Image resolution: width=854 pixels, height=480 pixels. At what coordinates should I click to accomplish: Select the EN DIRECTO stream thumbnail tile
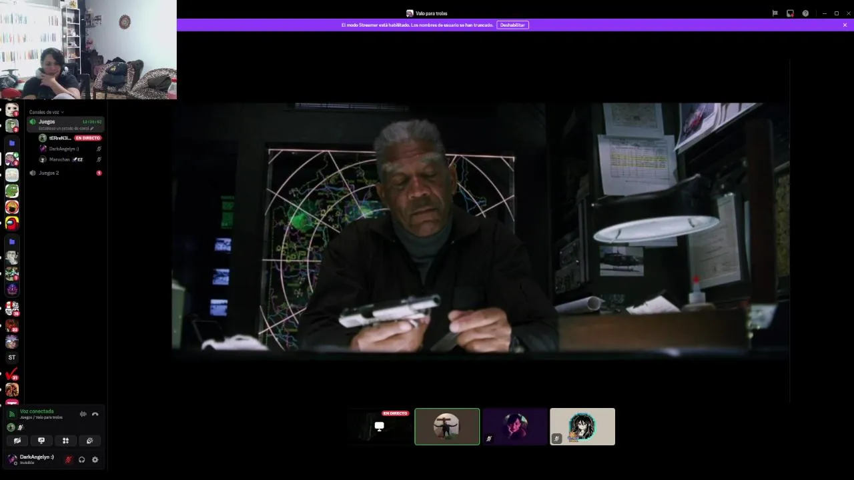[379, 427]
